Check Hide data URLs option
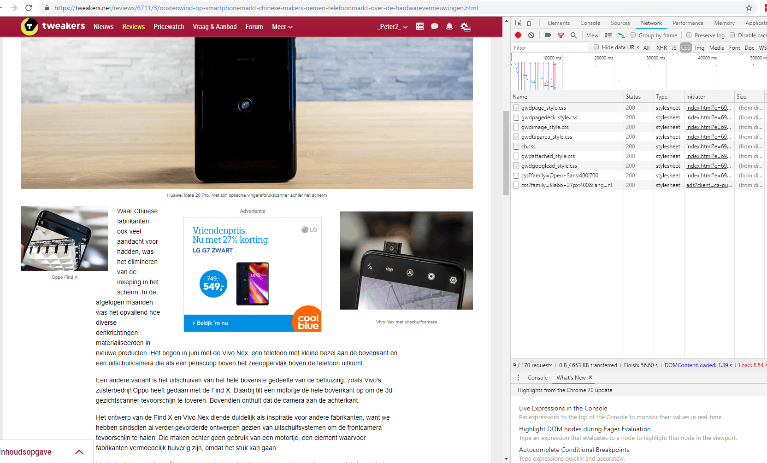767x463 pixels. point(596,47)
